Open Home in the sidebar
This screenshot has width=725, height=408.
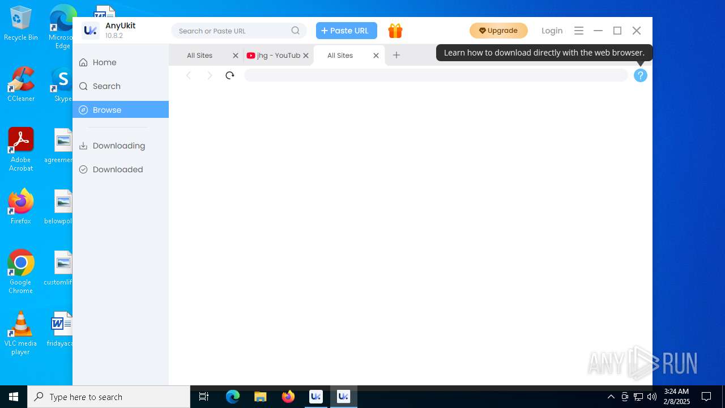coord(121,62)
